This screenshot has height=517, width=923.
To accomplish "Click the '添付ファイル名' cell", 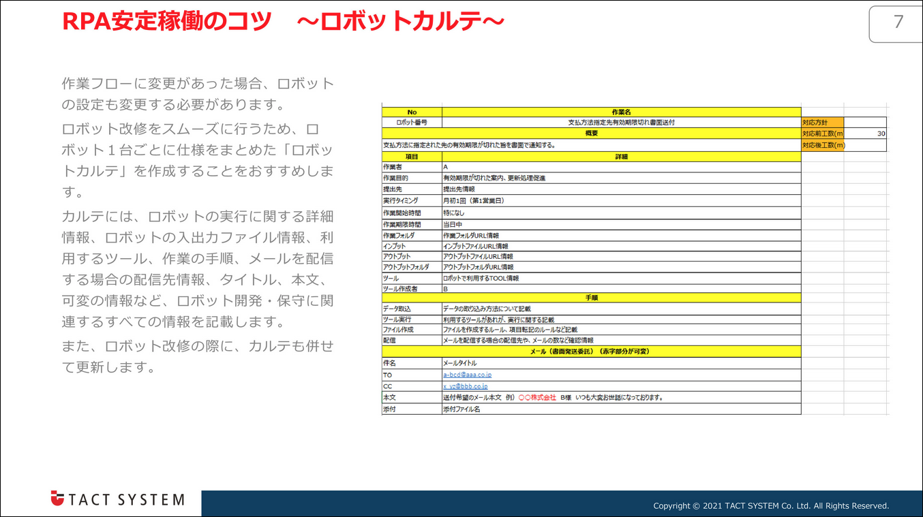I will pos(622,409).
